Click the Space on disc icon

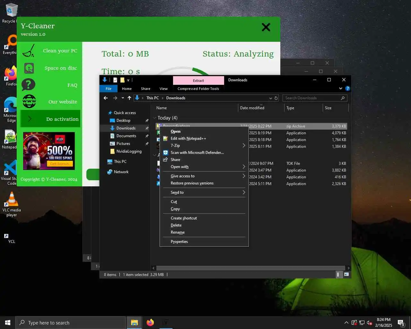coord(29,68)
